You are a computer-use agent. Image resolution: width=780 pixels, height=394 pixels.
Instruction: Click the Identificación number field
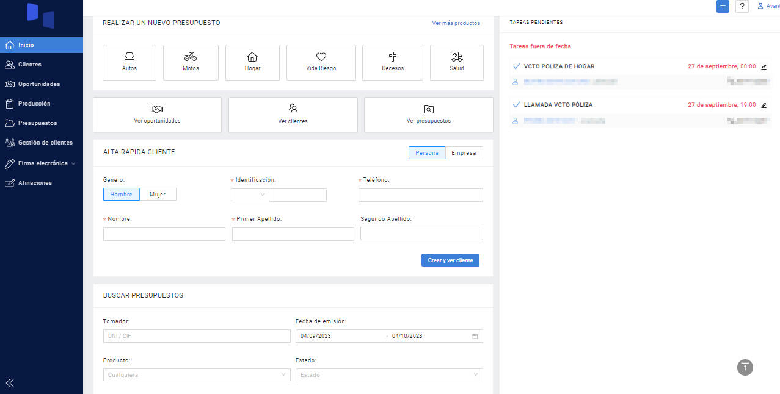pyautogui.click(x=298, y=195)
